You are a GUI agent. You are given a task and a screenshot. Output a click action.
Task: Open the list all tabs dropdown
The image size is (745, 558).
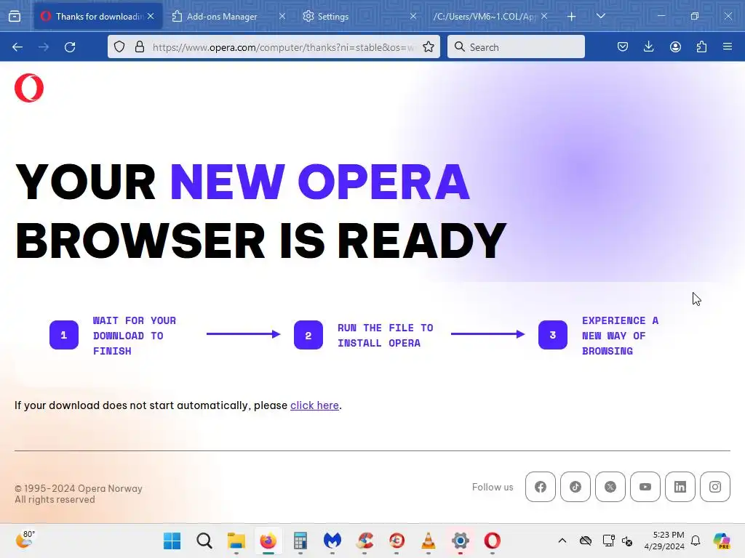[601, 16]
